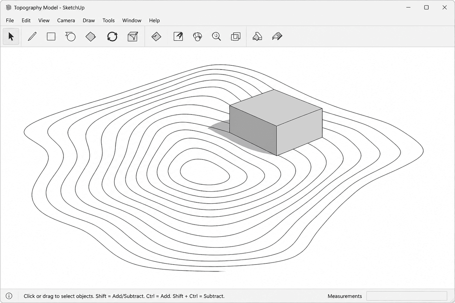Select the circular arrows Rotate tool
455x303 pixels.
[112, 36]
